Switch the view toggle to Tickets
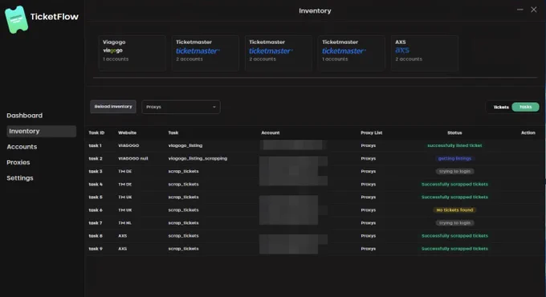The width and height of the screenshot is (546, 297). point(501,108)
